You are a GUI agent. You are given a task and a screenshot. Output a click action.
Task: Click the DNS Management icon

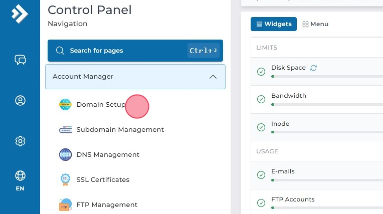(65, 155)
